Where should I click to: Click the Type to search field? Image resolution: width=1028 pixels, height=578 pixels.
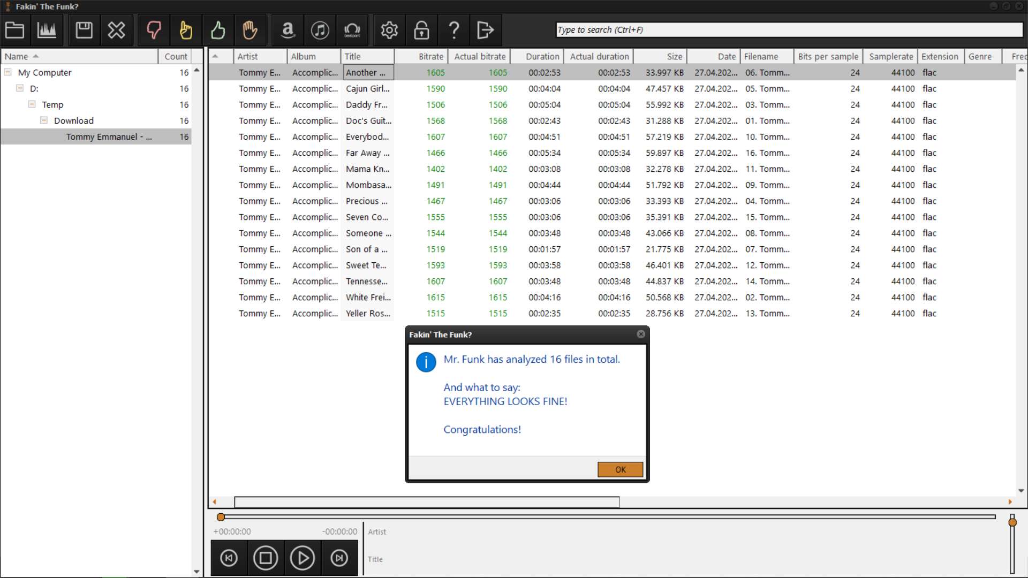click(x=789, y=30)
